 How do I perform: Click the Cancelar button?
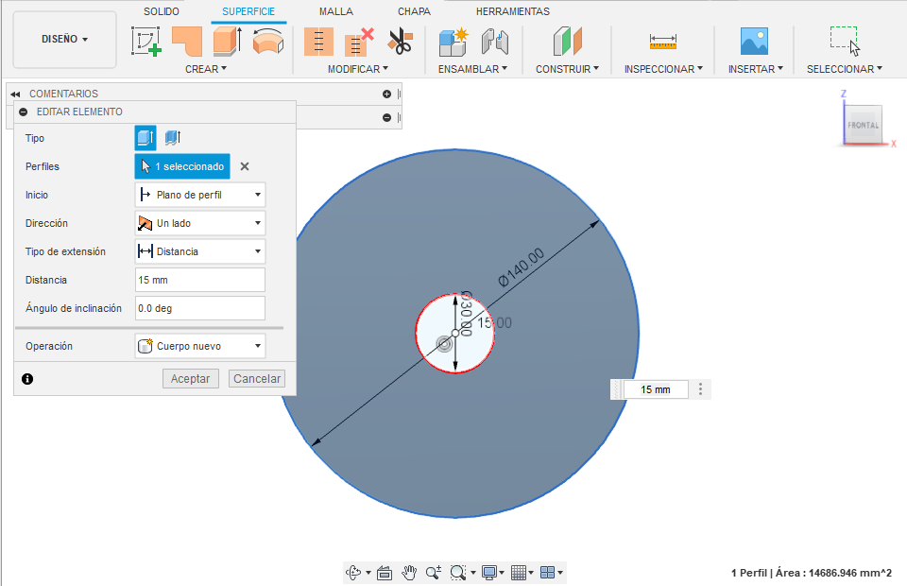(x=257, y=378)
